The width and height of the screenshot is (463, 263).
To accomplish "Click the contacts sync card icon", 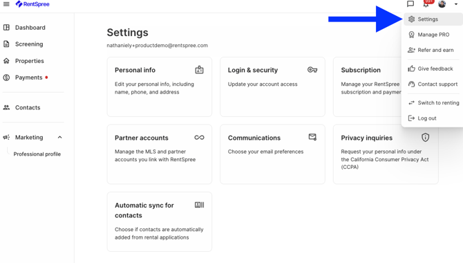I will [199, 205].
